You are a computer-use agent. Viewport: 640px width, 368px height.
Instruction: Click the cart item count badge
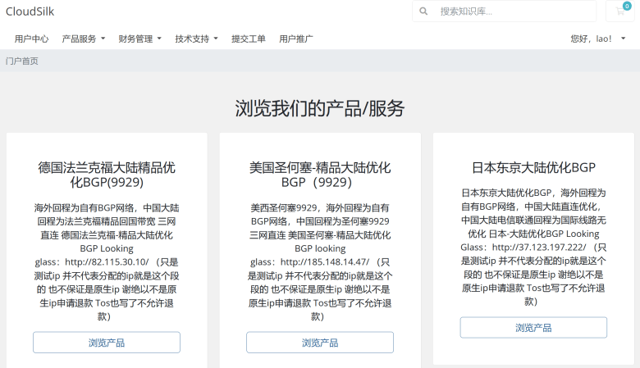(627, 7)
